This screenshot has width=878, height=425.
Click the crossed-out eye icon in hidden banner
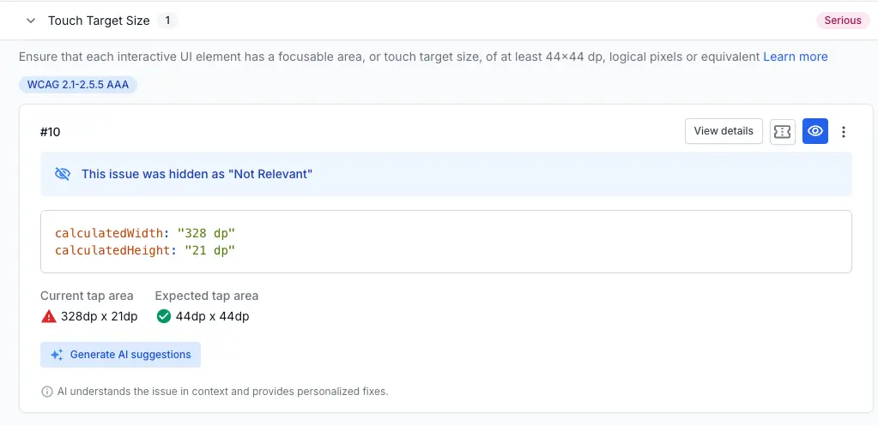pos(63,174)
